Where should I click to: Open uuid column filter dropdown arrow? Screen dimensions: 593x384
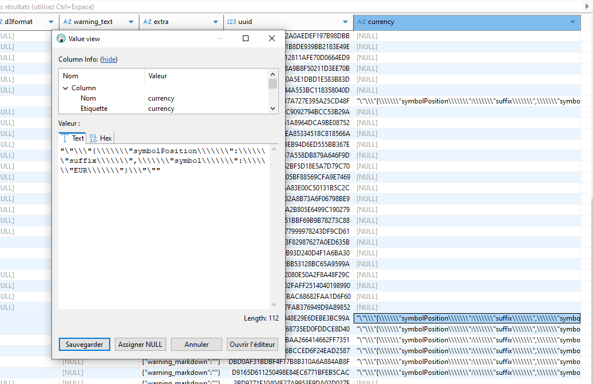coord(345,22)
